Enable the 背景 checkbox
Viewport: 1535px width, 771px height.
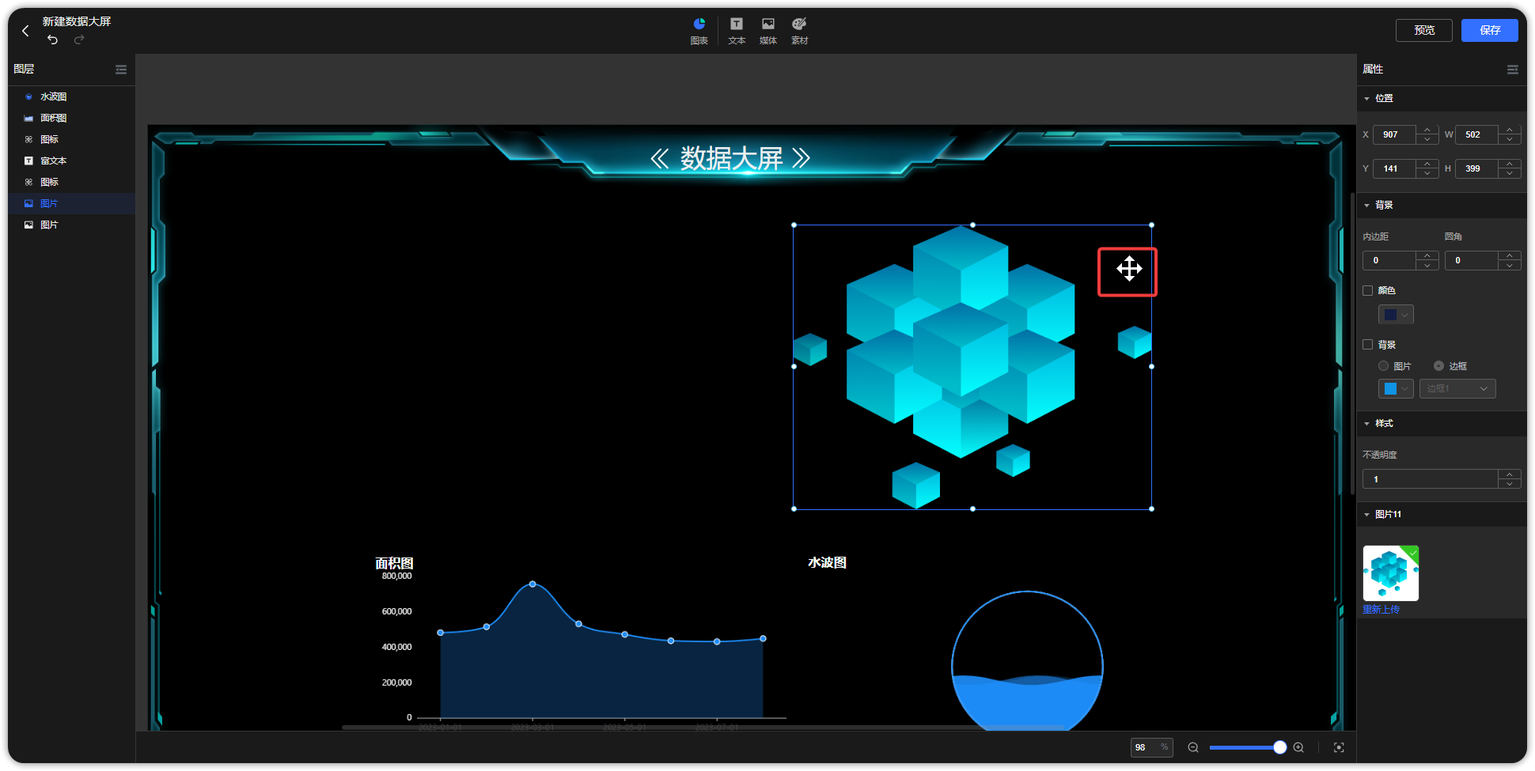[1367, 345]
